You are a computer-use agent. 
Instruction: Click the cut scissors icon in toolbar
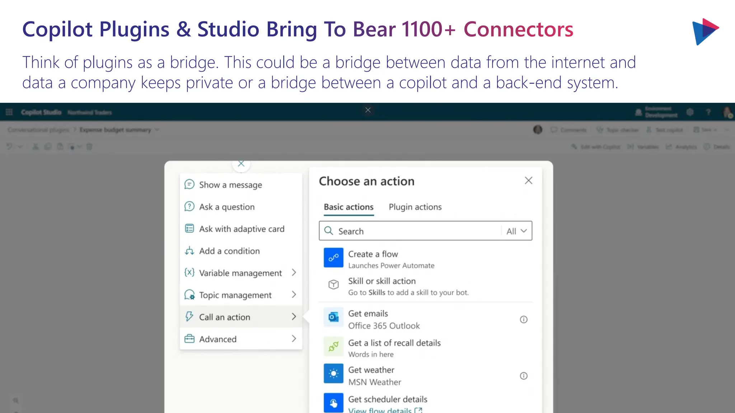point(35,146)
